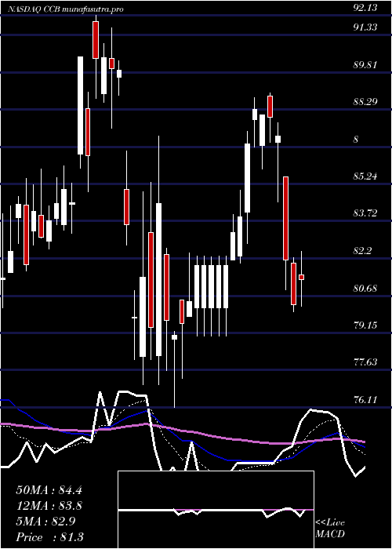This screenshot has height=549, width=392.
Task: Click the NASDAQ CCB munafasutra.pro title text
Action: [x=66, y=9]
